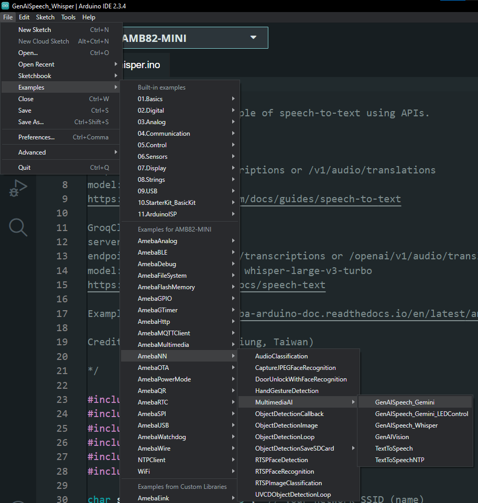Open HandGestureDetection example
The height and width of the screenshot is (503, 478).
(x=298, y=391)
